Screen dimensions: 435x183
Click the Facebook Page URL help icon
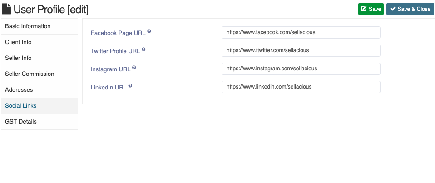point(149,31)
